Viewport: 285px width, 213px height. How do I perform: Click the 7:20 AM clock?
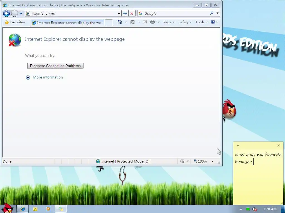(x=270, y=209)
